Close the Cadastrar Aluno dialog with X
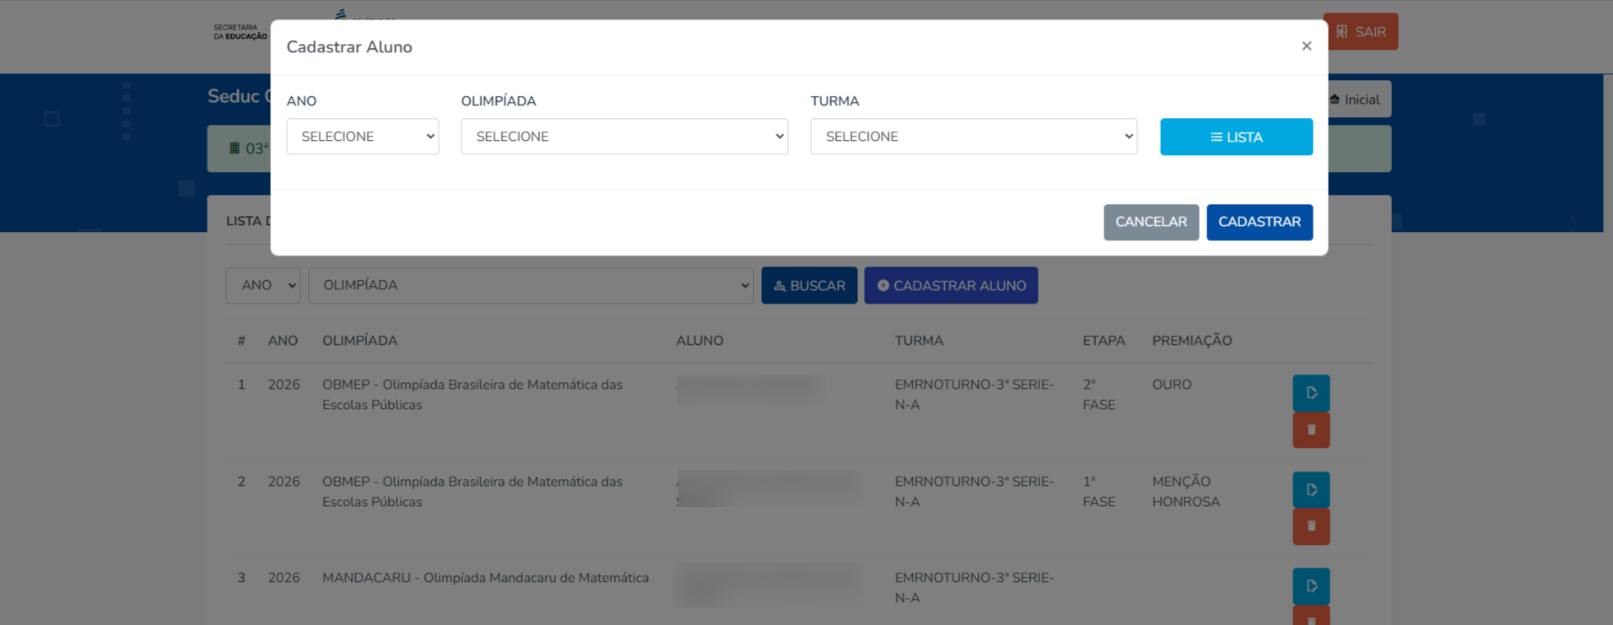1613x625 pixels. click(1306, 46)
